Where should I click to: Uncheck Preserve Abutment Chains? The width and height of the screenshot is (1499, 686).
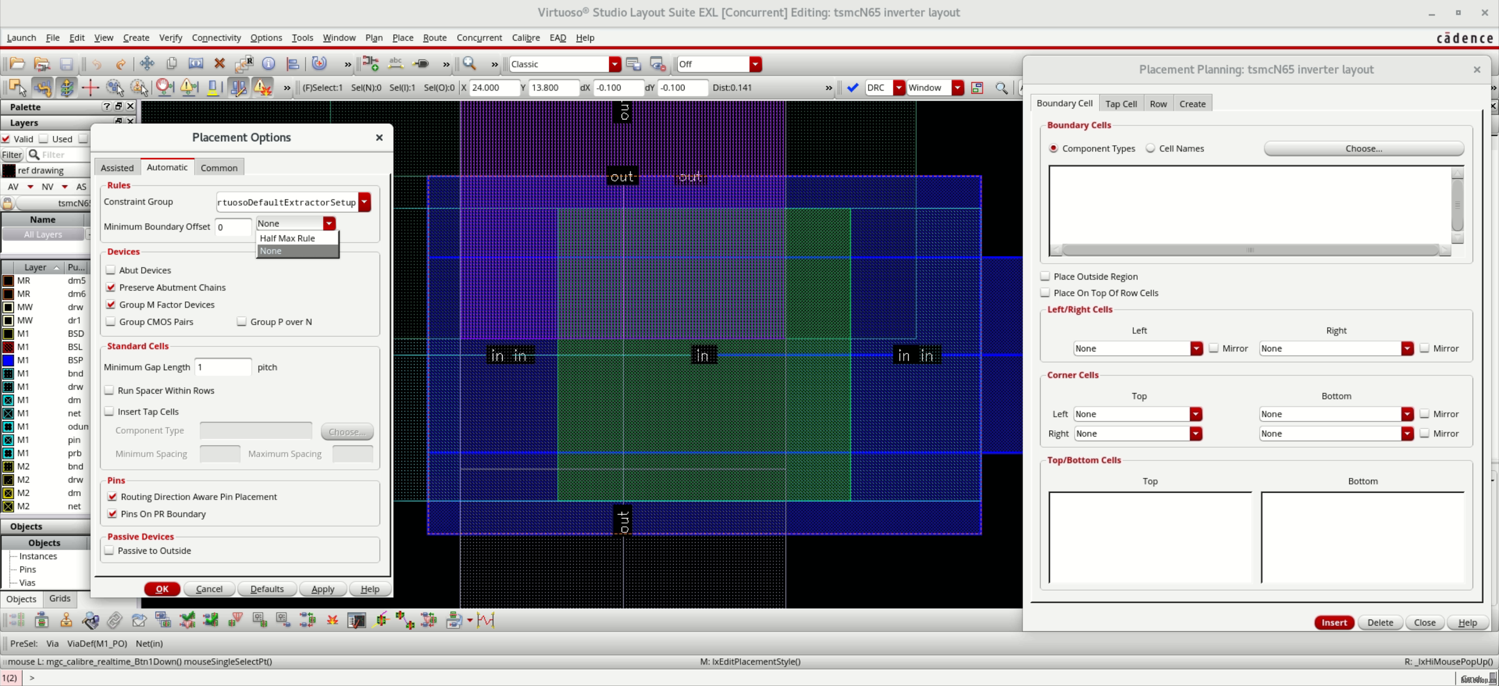pos(111,287)
